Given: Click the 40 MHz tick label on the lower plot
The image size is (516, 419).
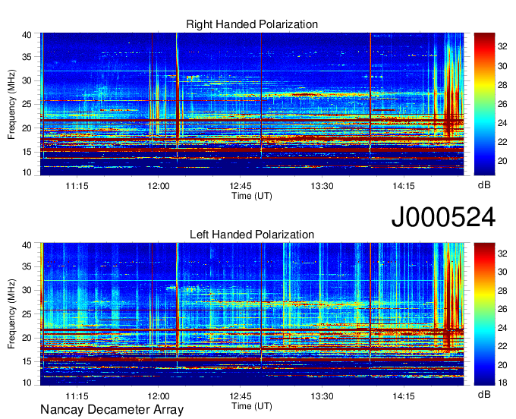Looking at the screenshot, I should (27, 245).
